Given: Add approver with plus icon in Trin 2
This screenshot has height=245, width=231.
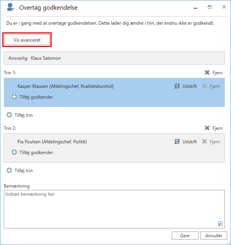Looking at the screenshot, I should 14,152.
